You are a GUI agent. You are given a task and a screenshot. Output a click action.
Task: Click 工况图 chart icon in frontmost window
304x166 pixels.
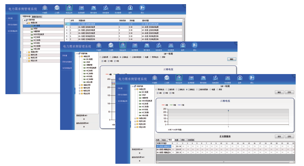pyautogui.click(x=167, y=78)
